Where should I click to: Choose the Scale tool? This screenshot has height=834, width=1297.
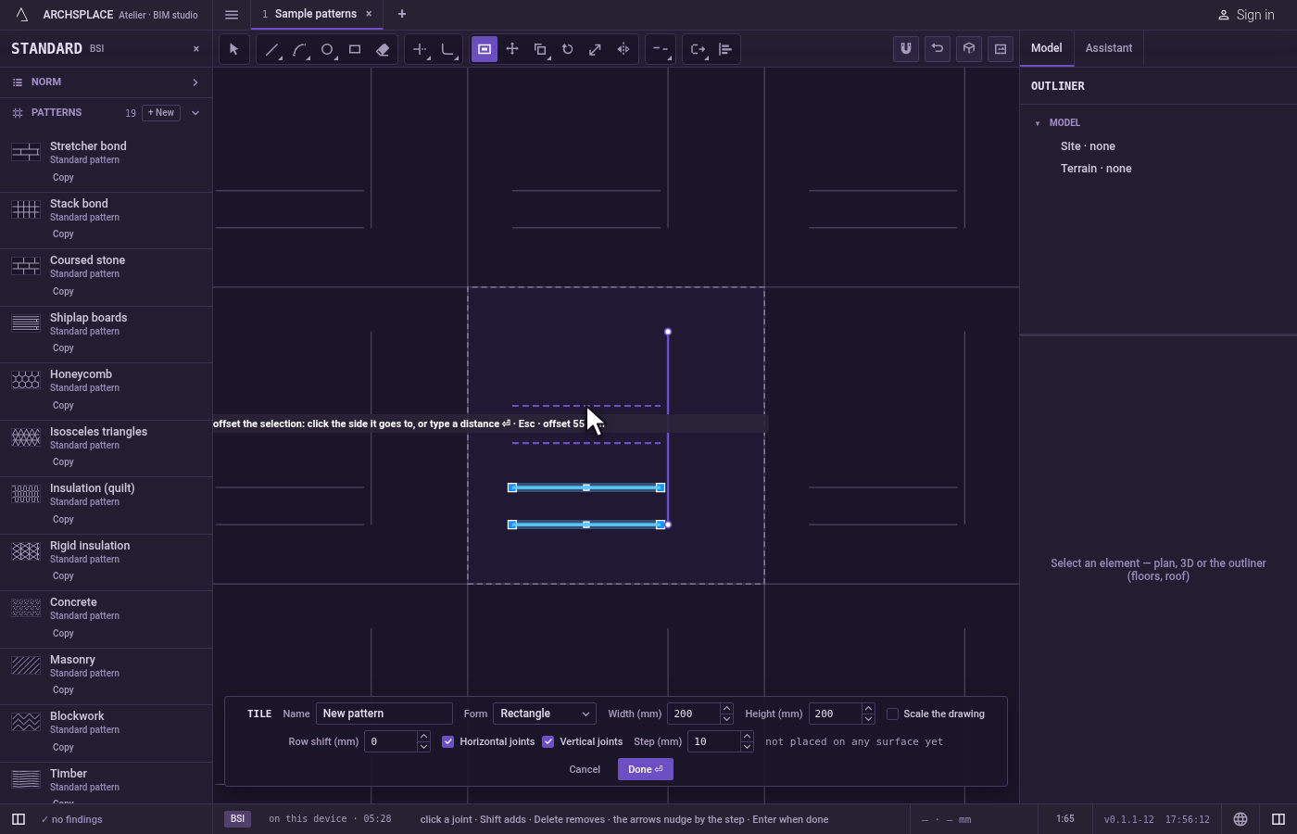pos(596,49)
